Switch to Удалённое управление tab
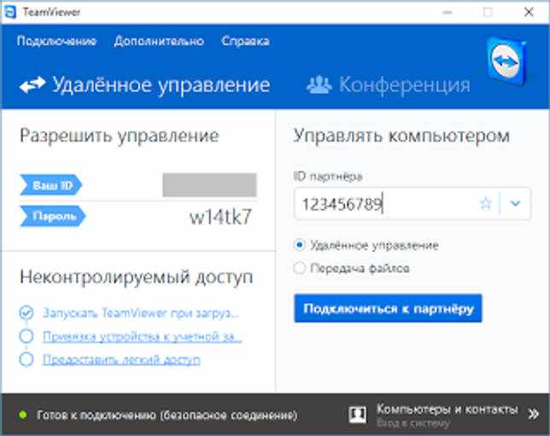The image size is (550, 436). (x=145, y=84)
